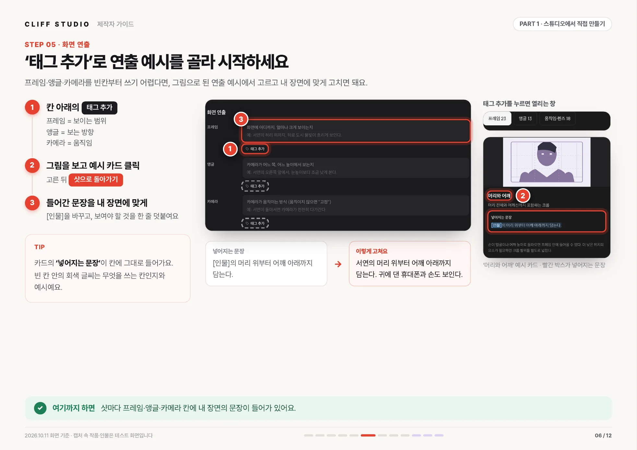Switch to the 움직임·렌즈 18 tab

point(557,119)
